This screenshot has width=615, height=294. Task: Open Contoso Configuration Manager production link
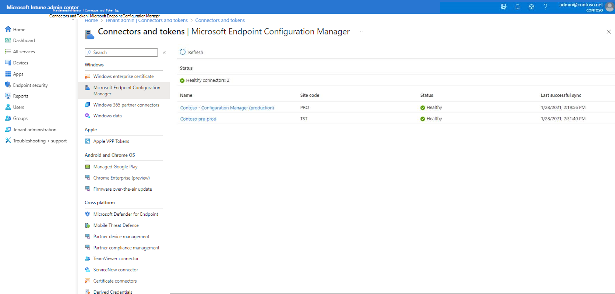(x=227, y=108)
